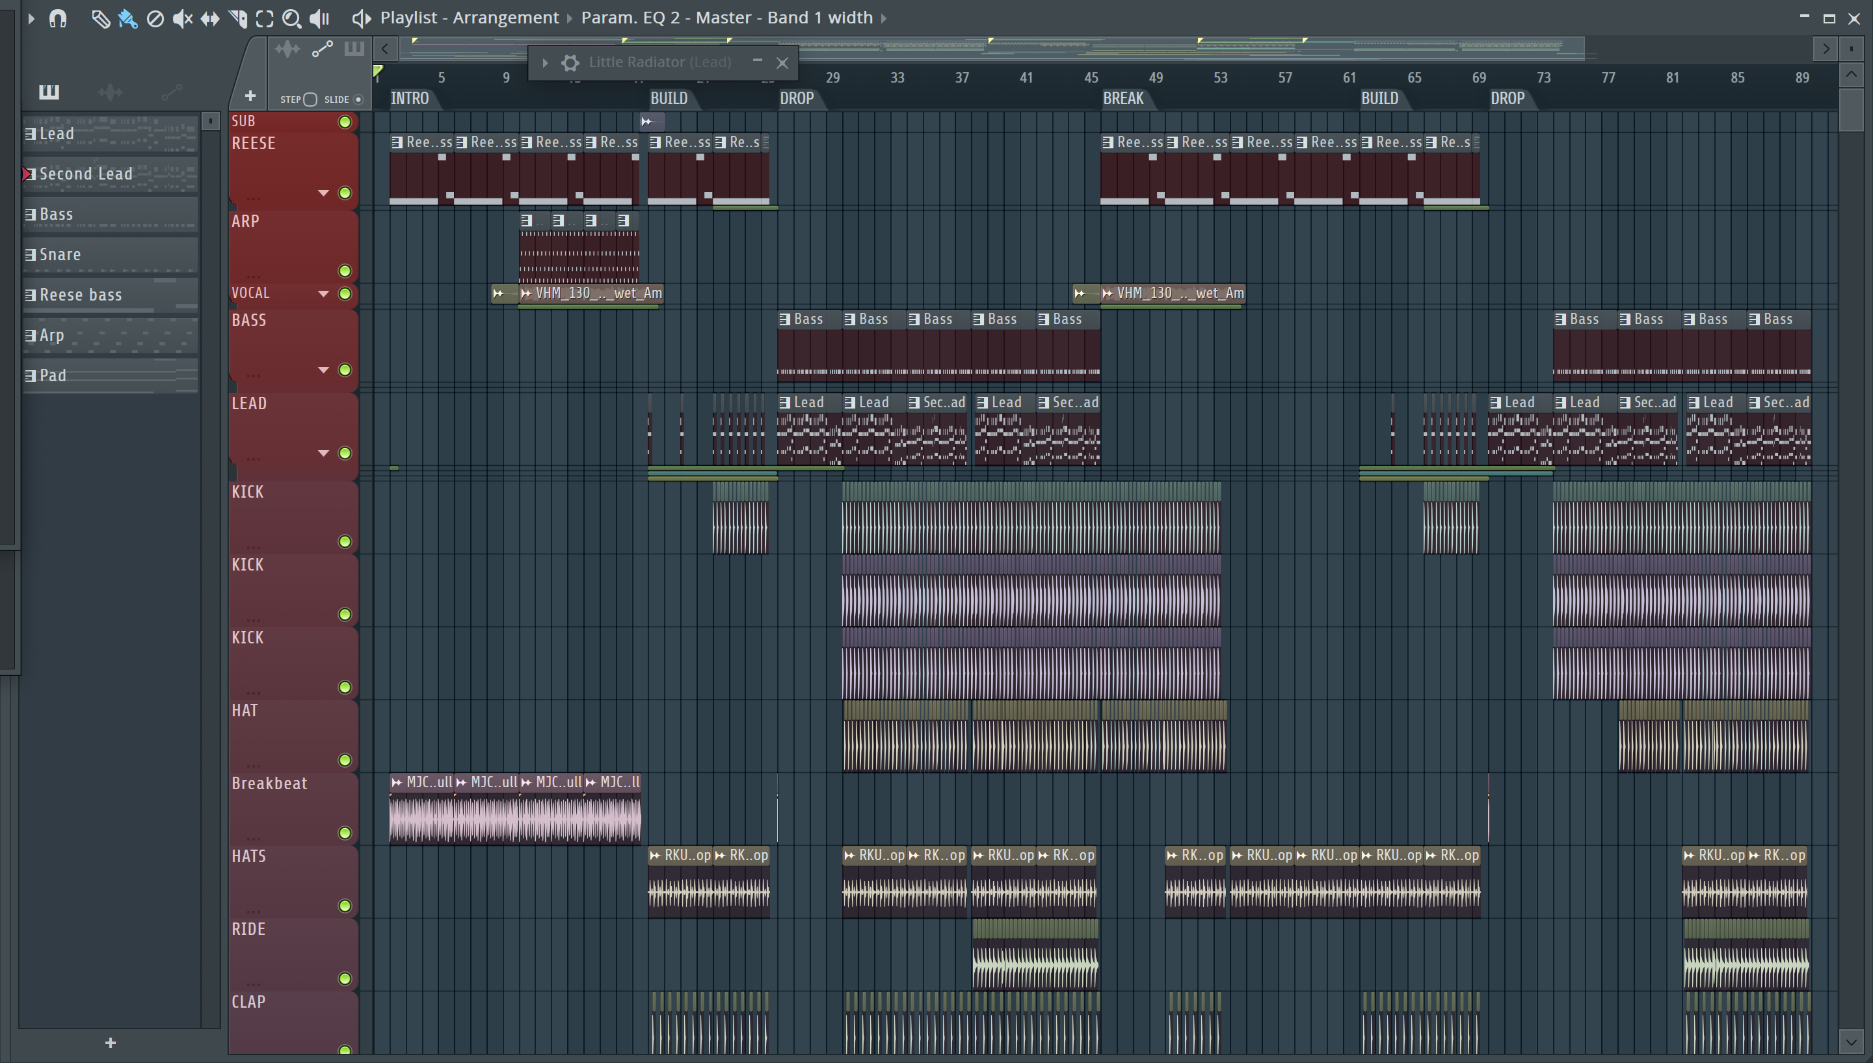Screen dimensions: 1873x1063
Task: Select the zoom magnifier tool
Action: (x=291, y=18)
